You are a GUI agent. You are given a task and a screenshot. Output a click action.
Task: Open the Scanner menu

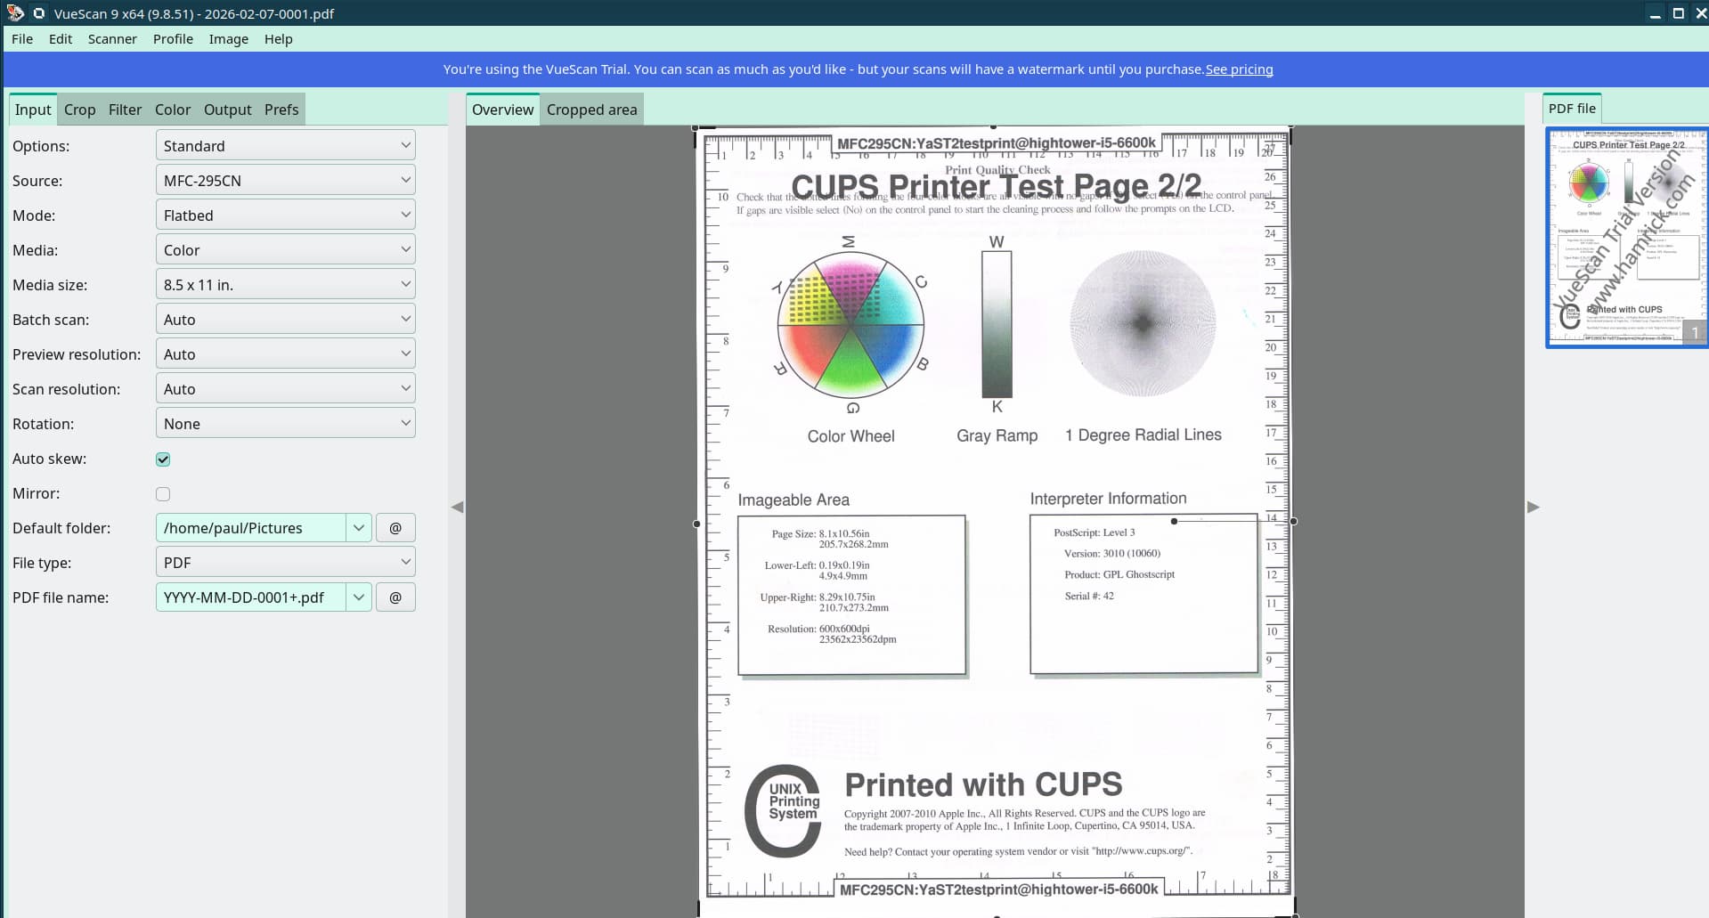112,39
